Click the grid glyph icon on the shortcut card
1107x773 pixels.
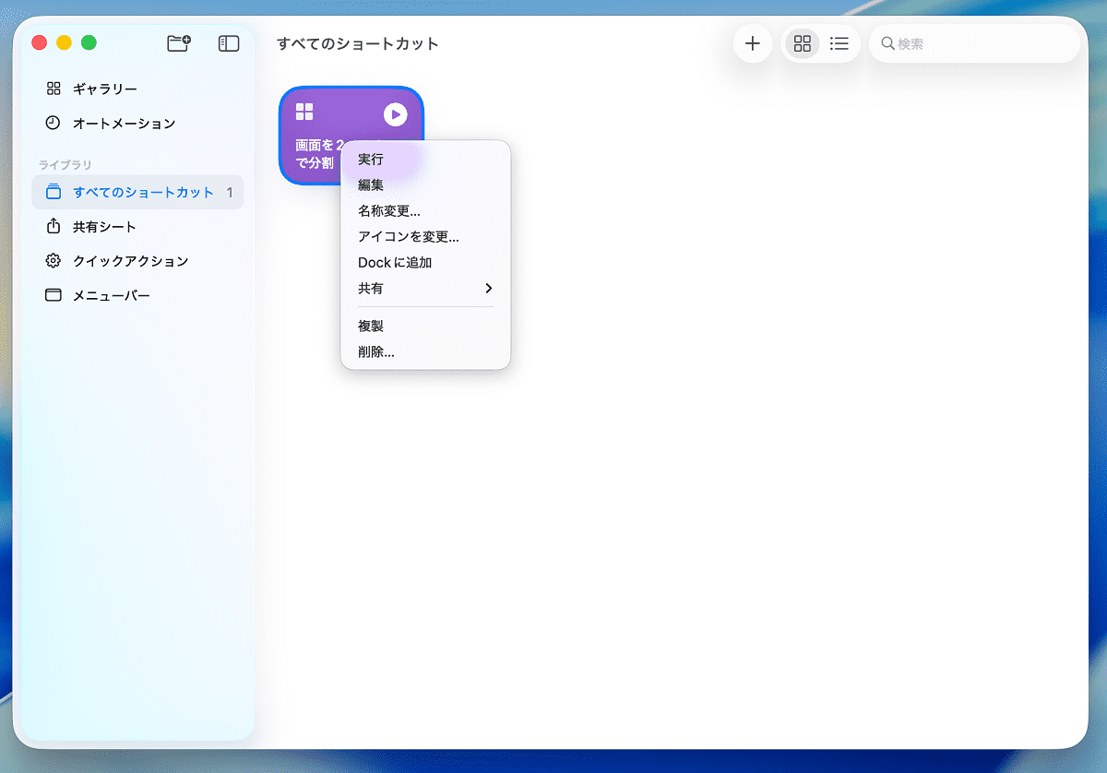[304, 112]
